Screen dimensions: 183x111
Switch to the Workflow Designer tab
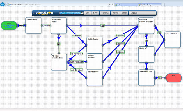pyautogui.click(x=150, y=5)
